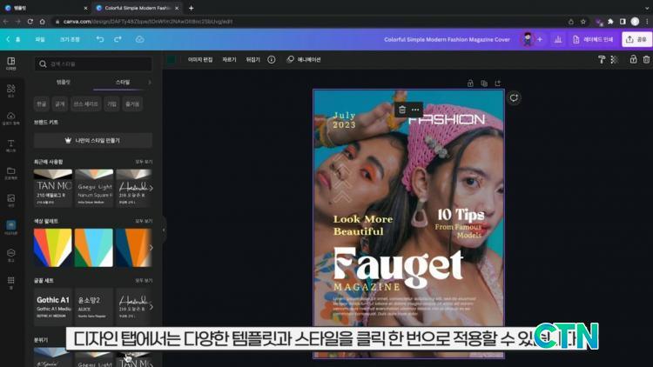
Task: Open the three-dot more options menu
Action: tap(415, 110)
